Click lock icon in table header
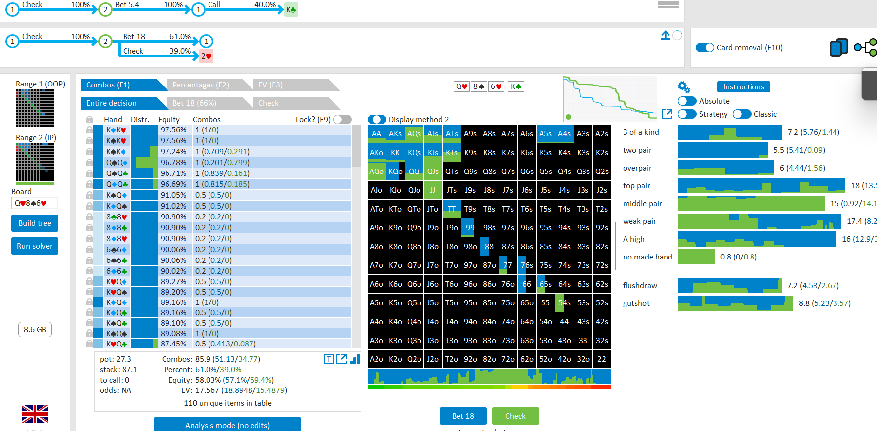The width and height of the screenshot is (877, 431). (89, 119)
